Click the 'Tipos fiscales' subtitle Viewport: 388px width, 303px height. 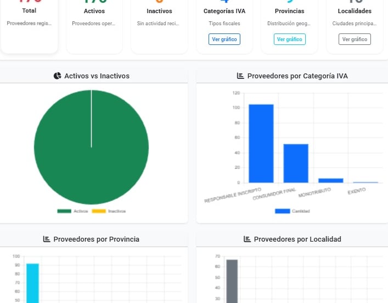pos(224,23)
